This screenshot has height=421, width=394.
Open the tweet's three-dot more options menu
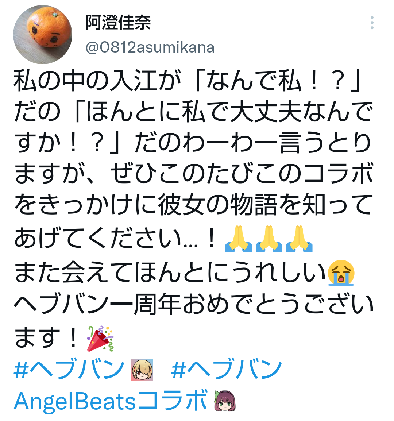[372, 23]
